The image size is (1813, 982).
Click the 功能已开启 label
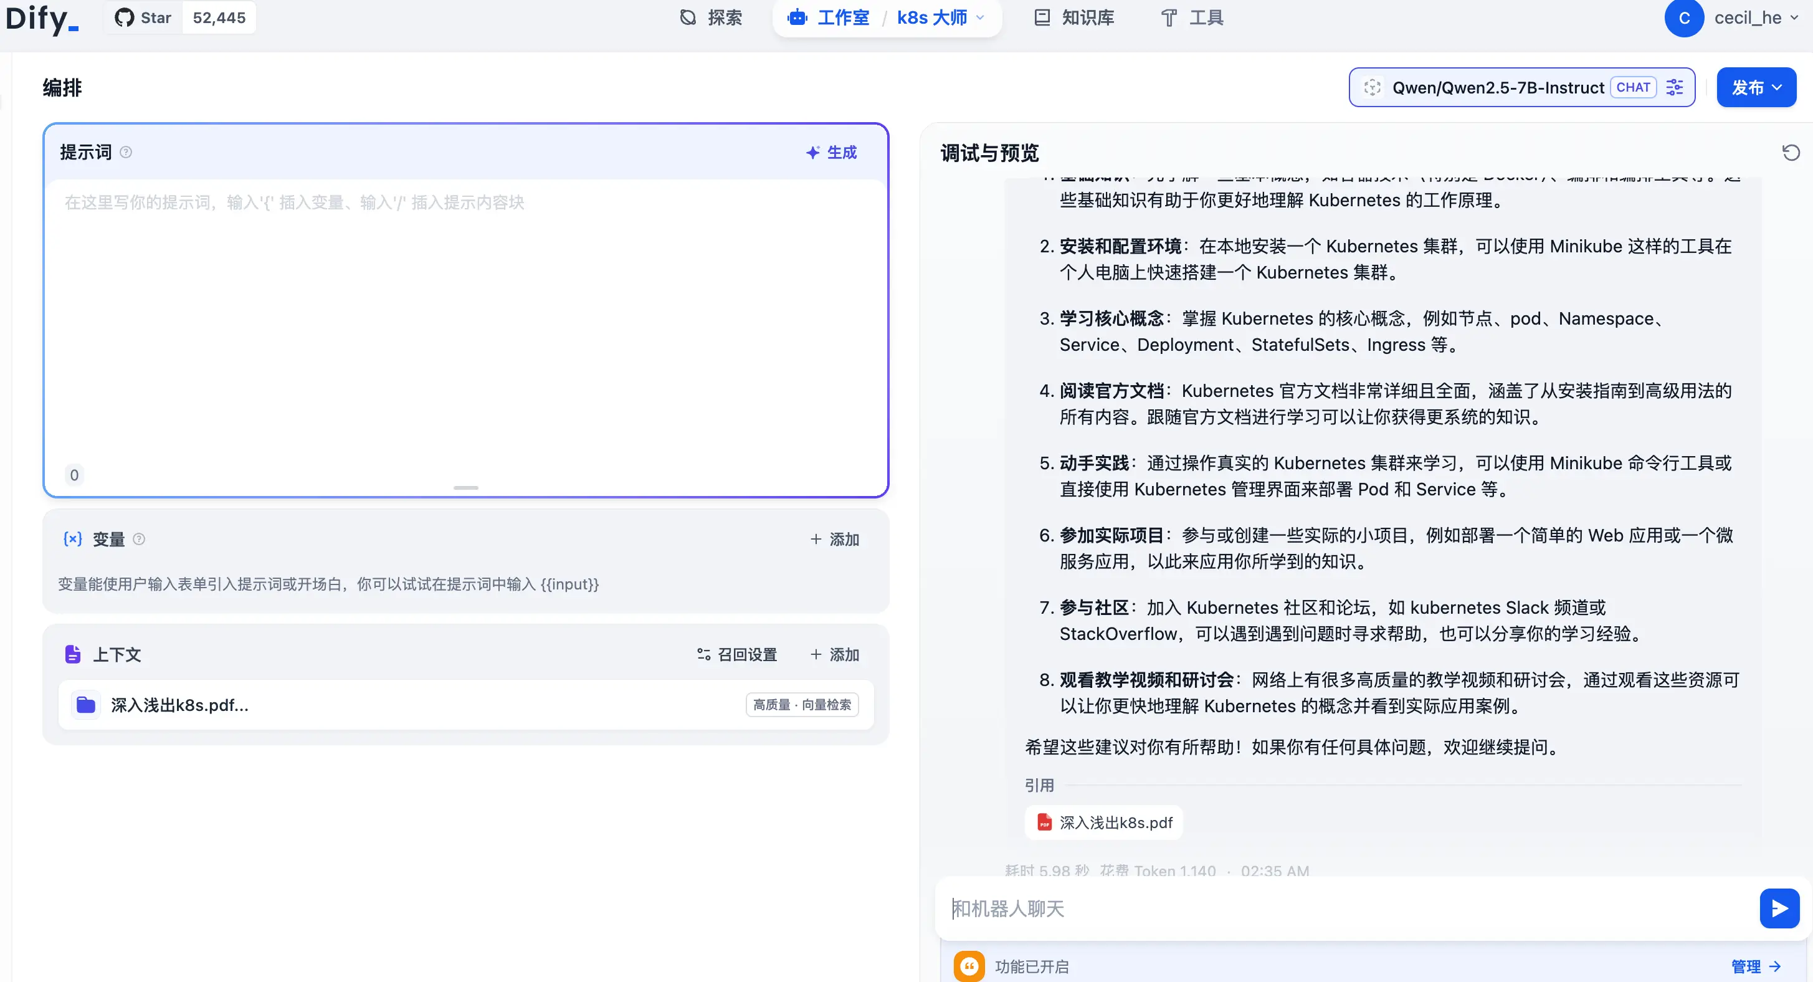tap(1031, 966)
